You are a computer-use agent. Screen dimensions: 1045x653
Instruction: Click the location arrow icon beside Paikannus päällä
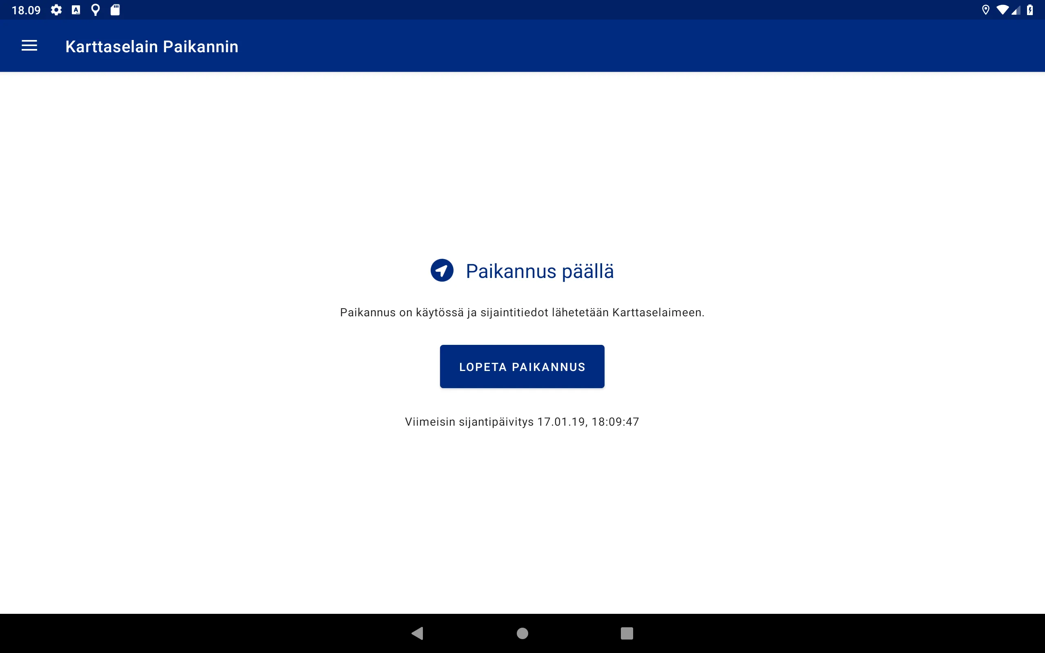click(442, 270)
